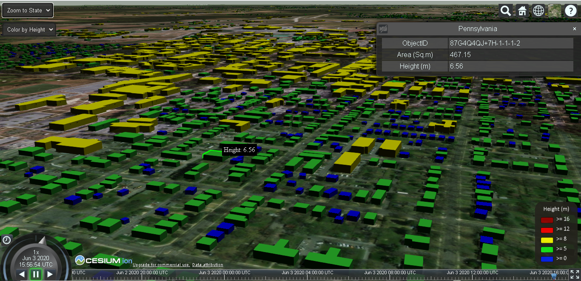Click the animation clock real-time icon
Image resolution: width=581 pixels, height=281 pixels.
6,240
